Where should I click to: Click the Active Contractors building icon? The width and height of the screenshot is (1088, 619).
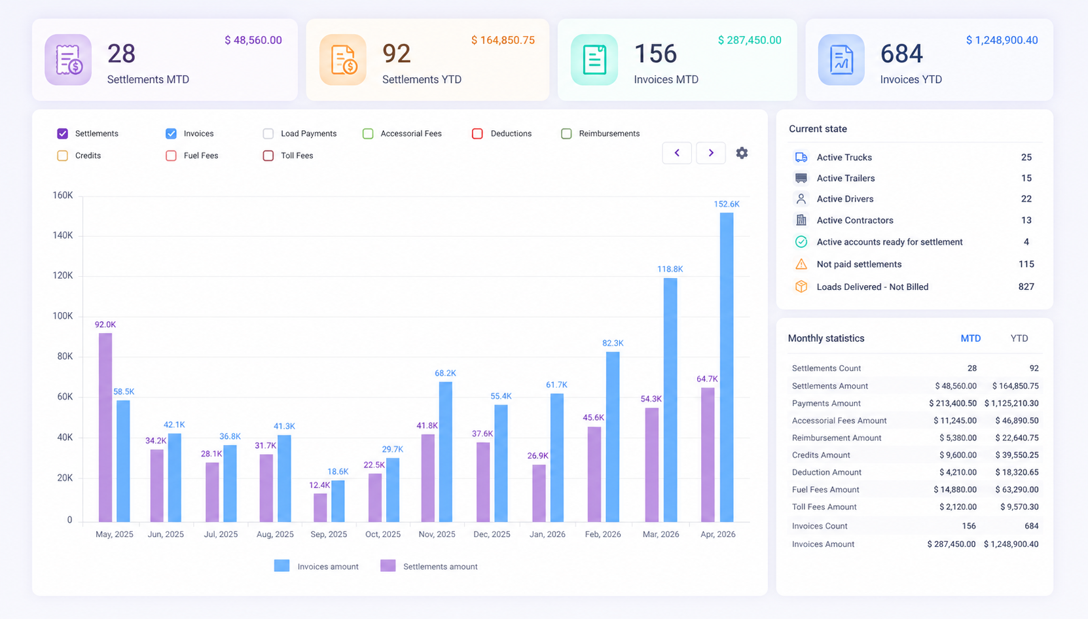click(801, 220)
